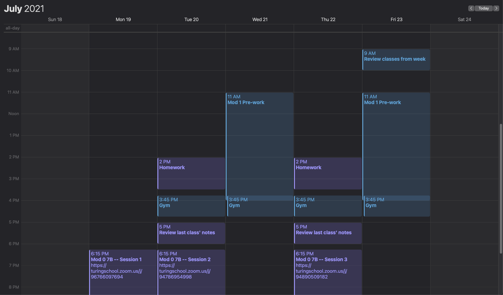Select the Sat 24 day header
The width and height of the screenshot is (503, 295).
click(x=465, y=19)
